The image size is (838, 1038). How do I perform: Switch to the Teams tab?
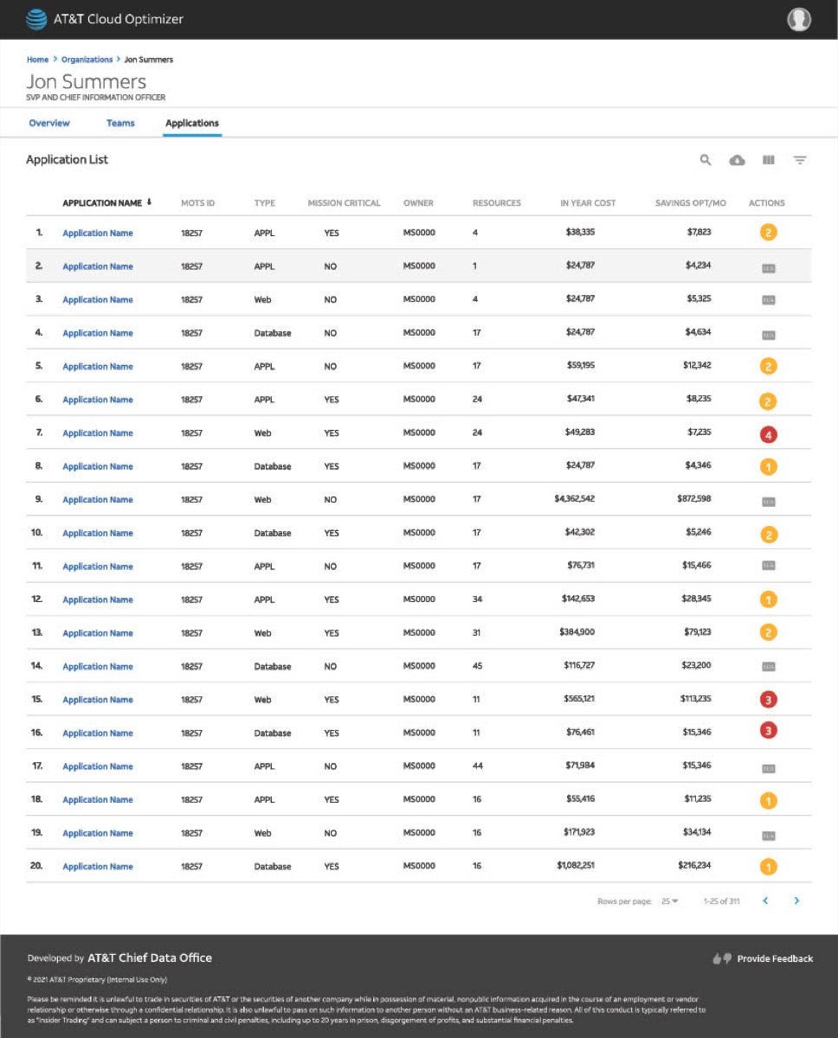[120, 123]
